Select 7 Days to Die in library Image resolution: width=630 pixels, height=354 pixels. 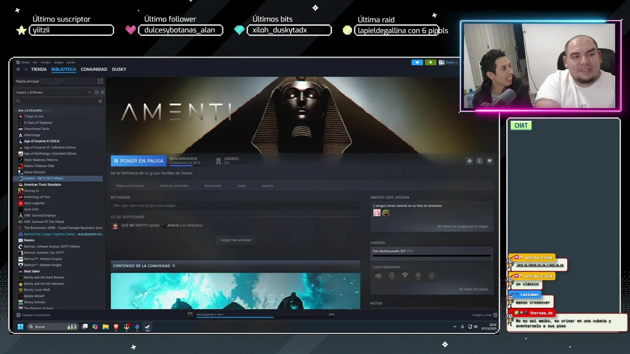[x=34, y=117]
